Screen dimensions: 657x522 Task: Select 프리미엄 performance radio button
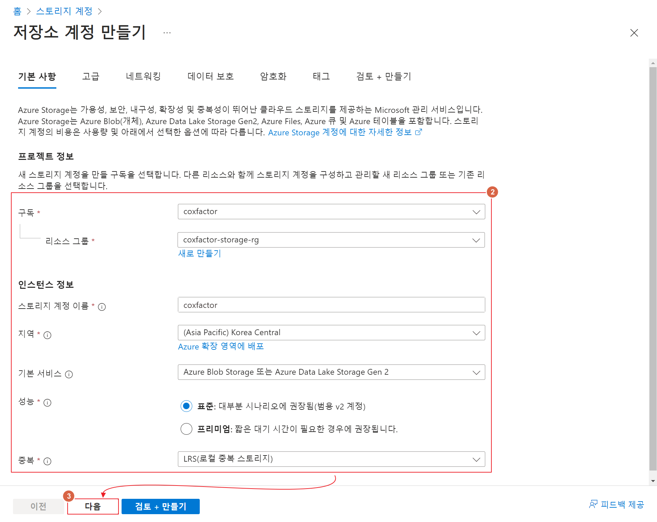[186, 429]
